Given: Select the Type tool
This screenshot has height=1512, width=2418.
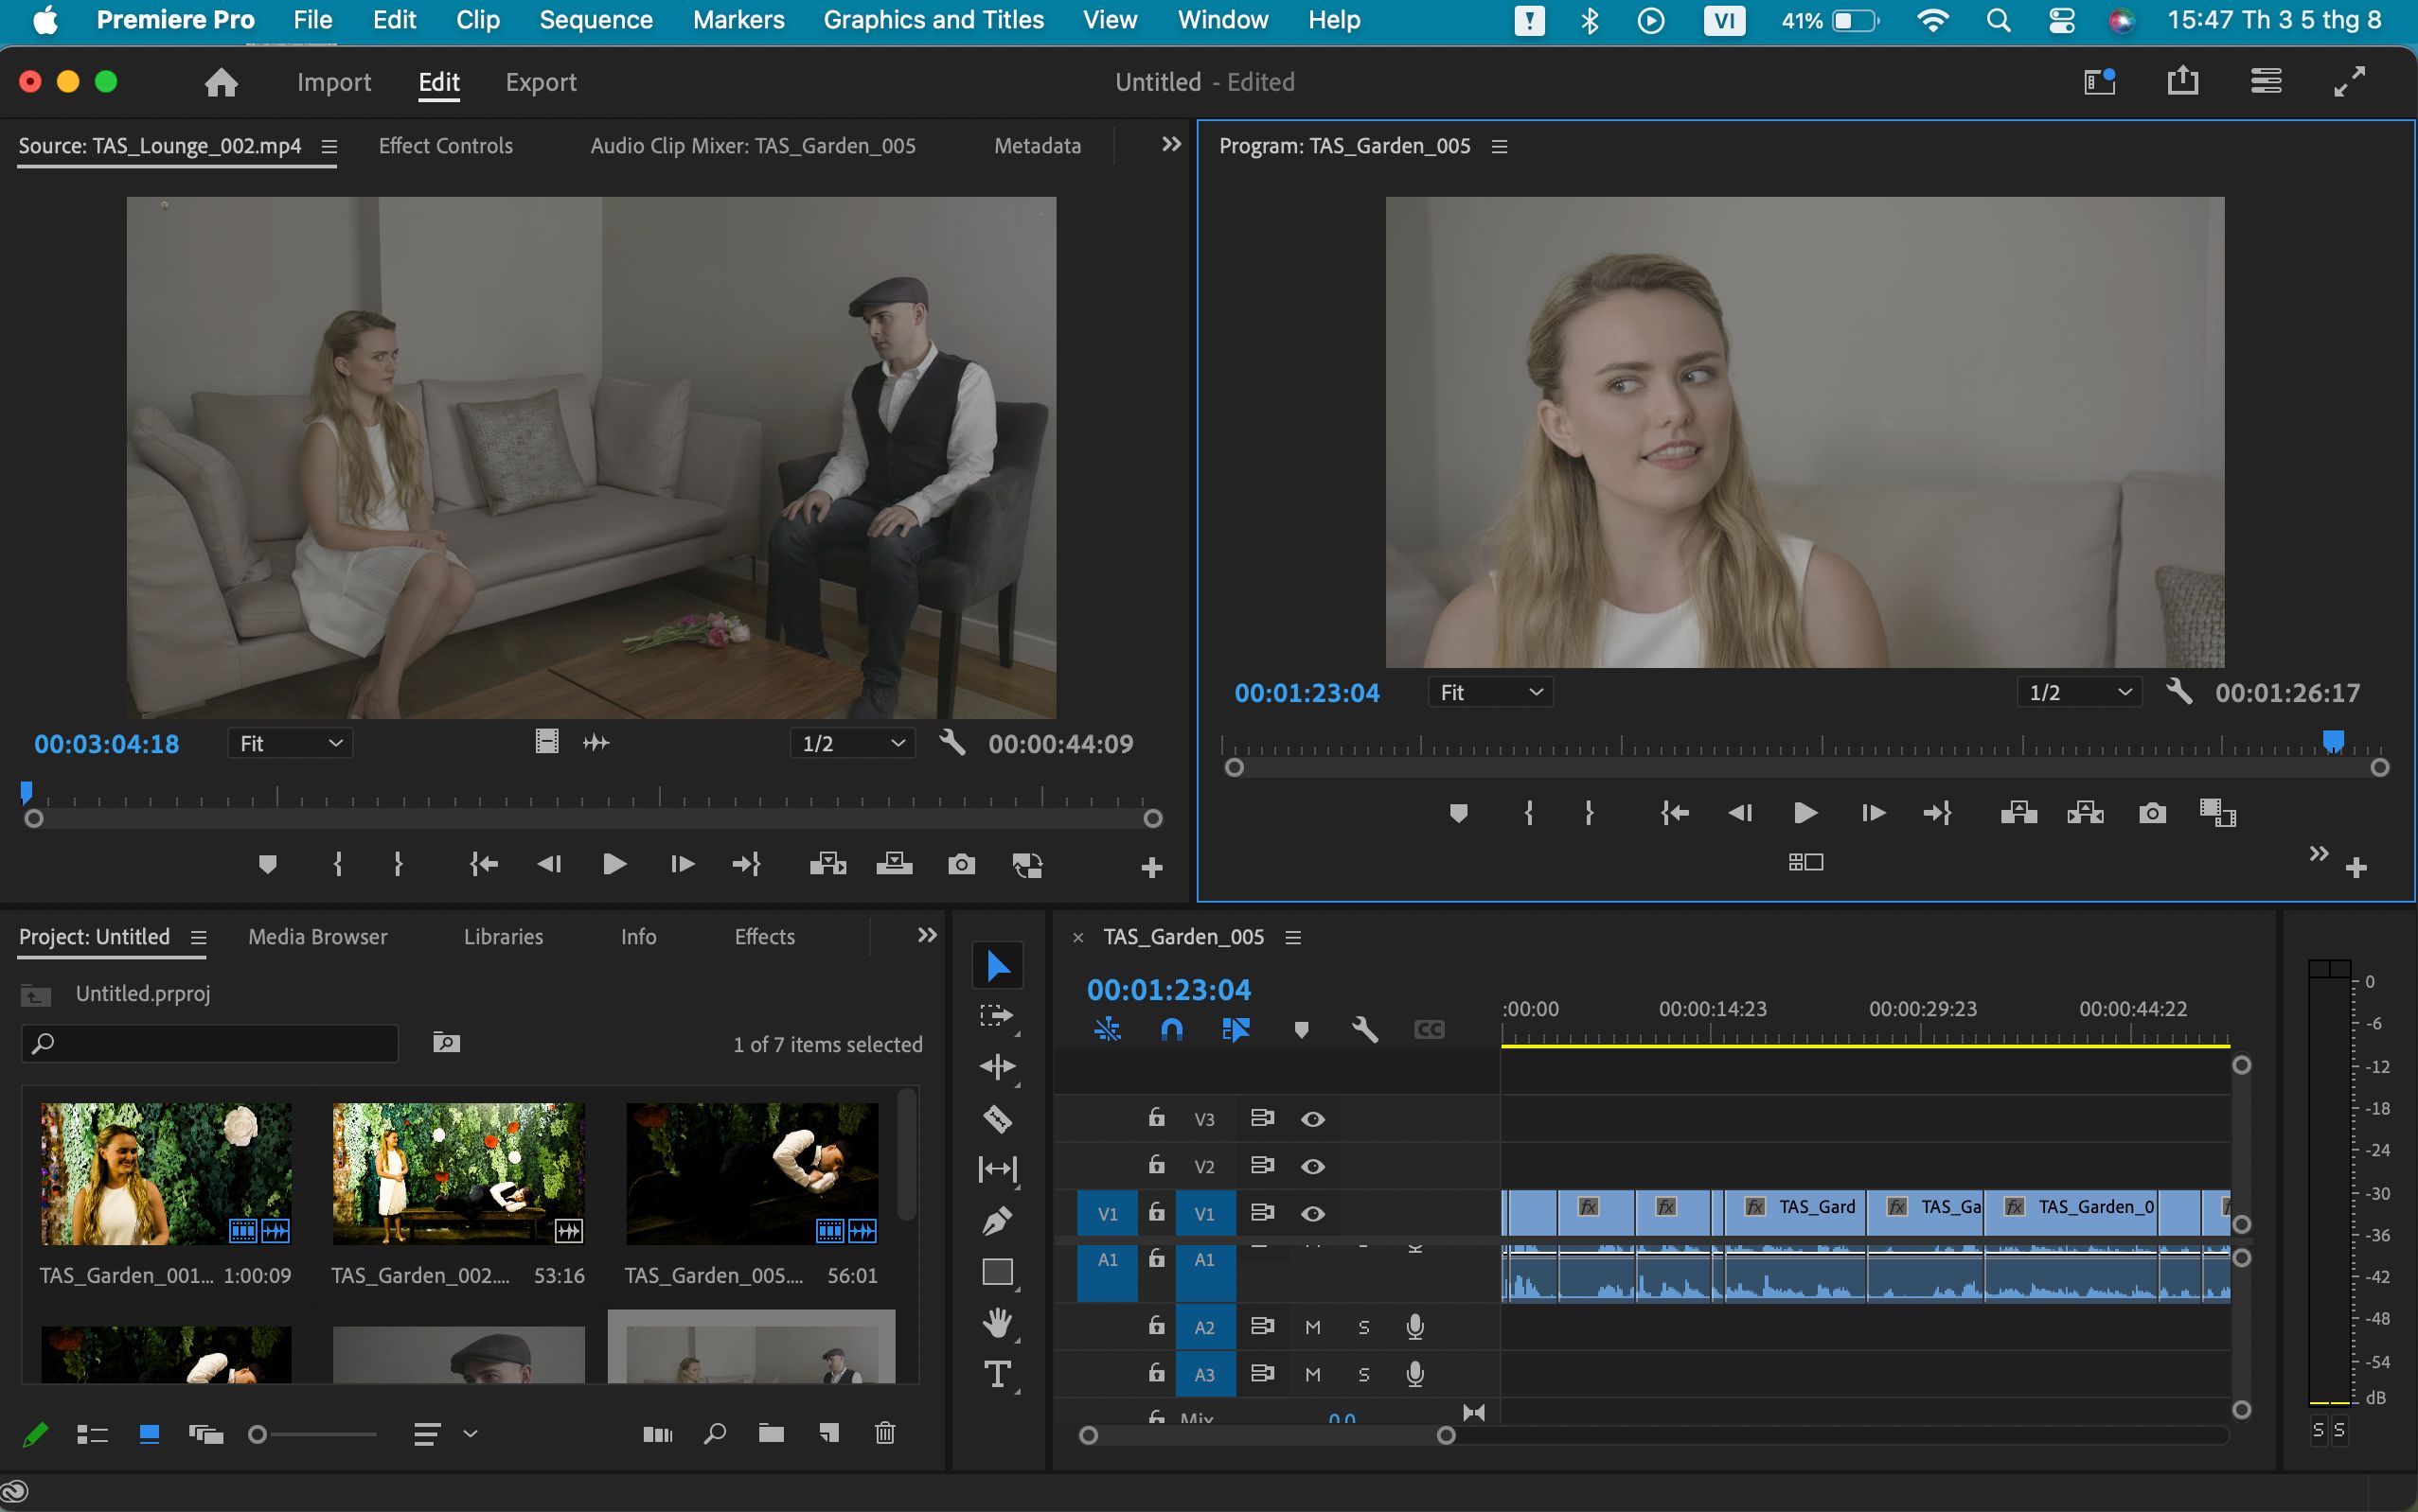Looking at the screenshot, I should point(998,1374).
